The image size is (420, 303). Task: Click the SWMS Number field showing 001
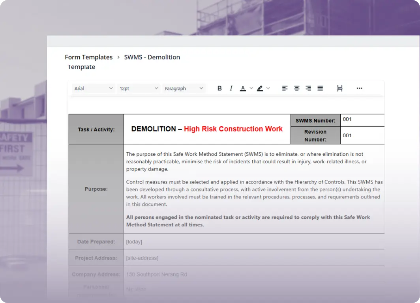[x=362, y=120]
